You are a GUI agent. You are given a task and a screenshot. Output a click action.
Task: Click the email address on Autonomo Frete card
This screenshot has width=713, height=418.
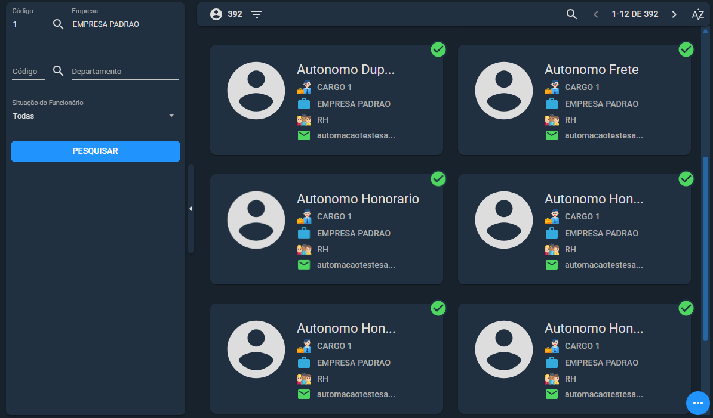click(x=604, y=135)
